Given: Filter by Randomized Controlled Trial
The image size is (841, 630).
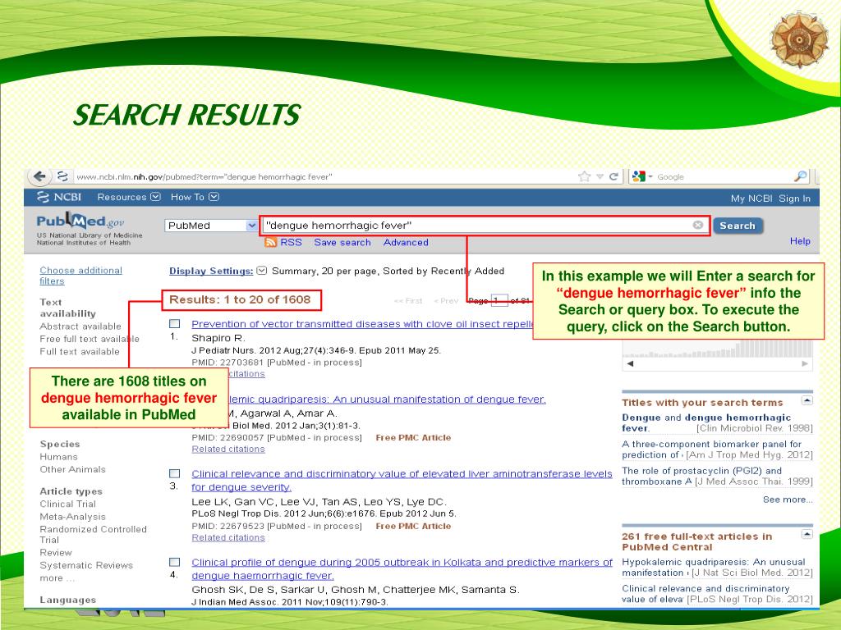Looking at the screenshot, I should click(x=93, y=534).
